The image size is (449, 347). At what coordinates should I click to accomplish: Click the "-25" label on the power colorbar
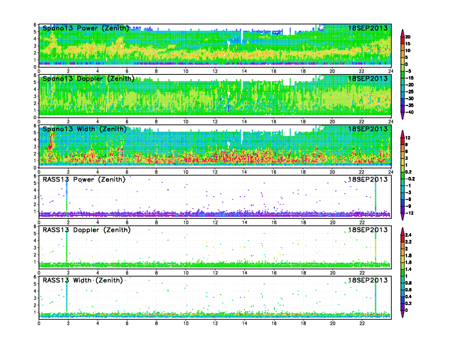(409, 92)
